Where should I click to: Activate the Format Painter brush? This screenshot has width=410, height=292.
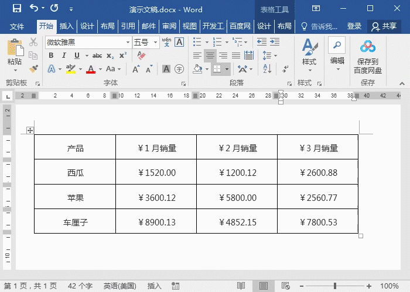coord(33,69)
